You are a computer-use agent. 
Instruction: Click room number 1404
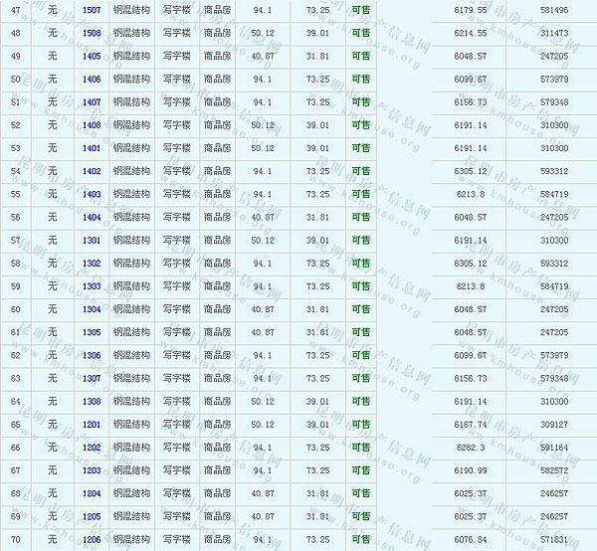pos(92,217)
